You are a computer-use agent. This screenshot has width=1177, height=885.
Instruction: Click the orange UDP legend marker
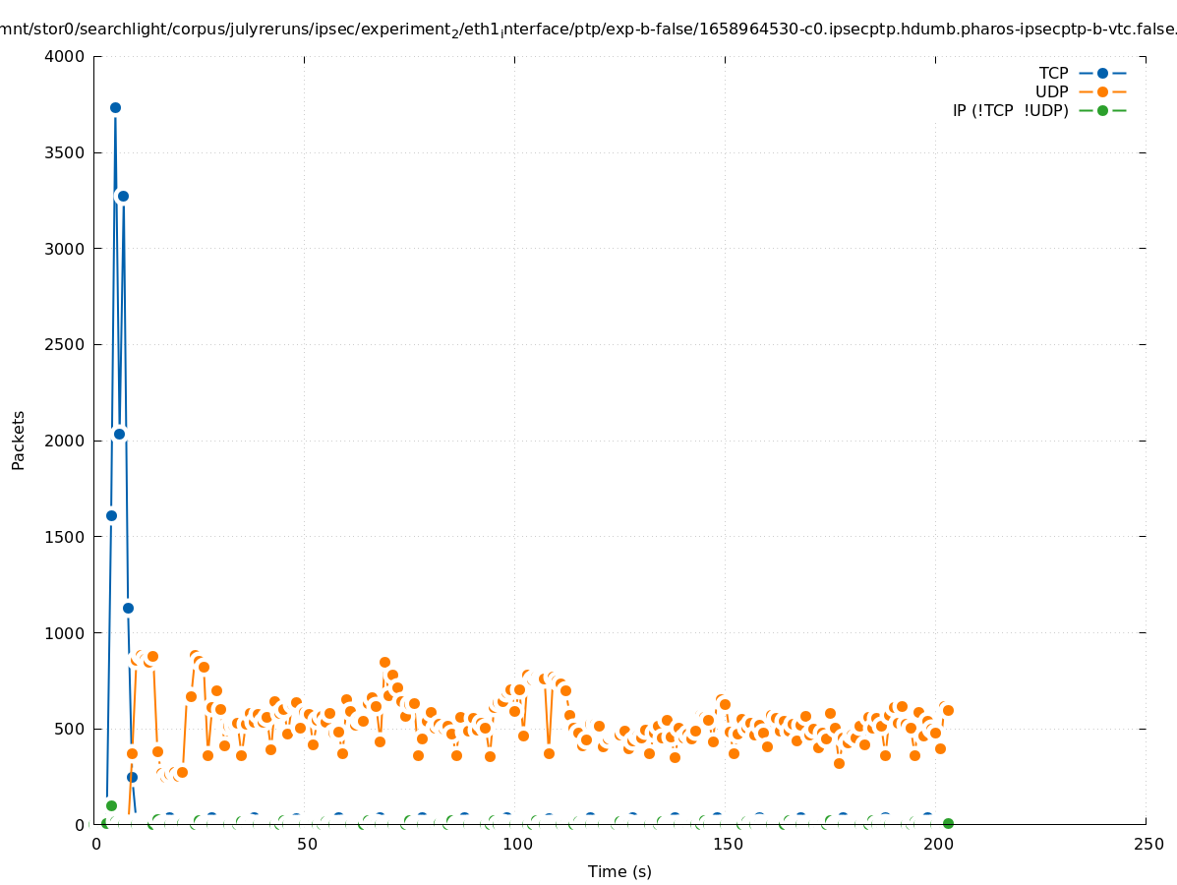(1102, 91)
